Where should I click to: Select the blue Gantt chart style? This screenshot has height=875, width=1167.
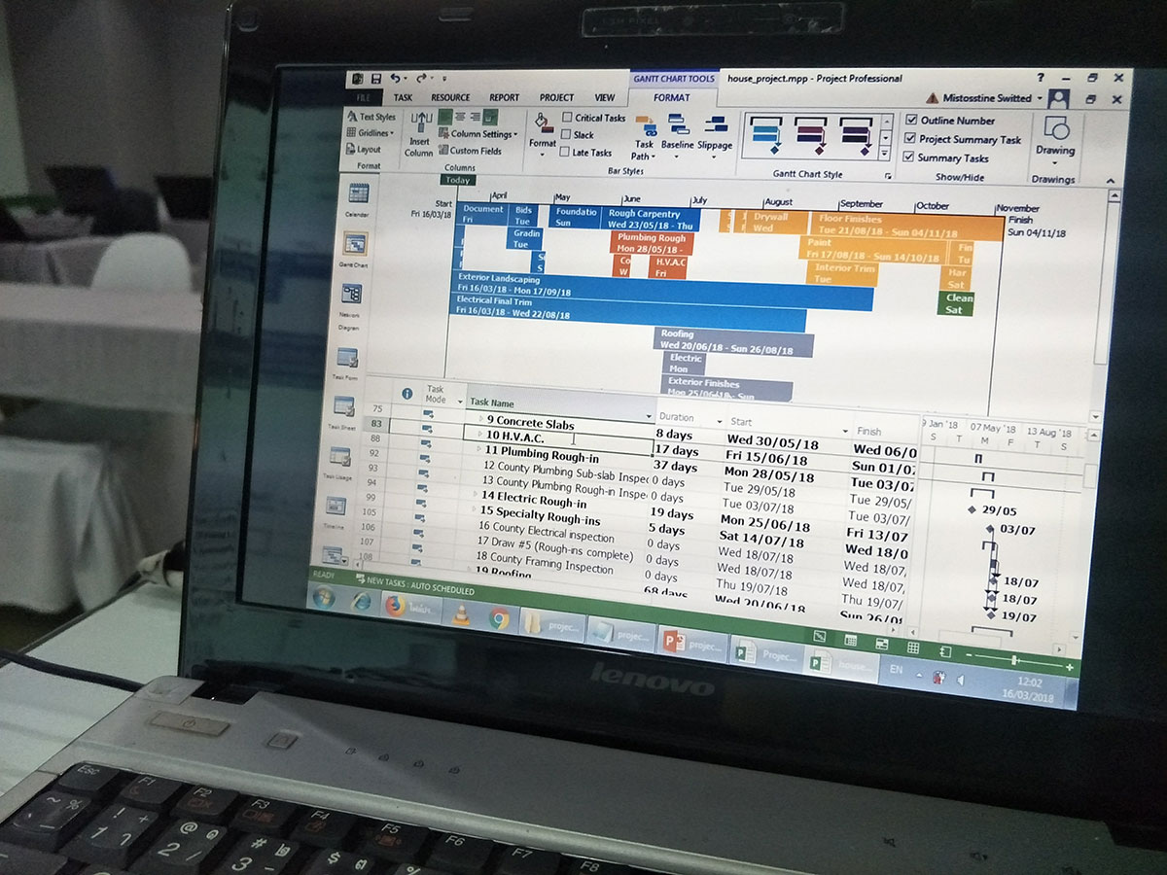[767, 134]
